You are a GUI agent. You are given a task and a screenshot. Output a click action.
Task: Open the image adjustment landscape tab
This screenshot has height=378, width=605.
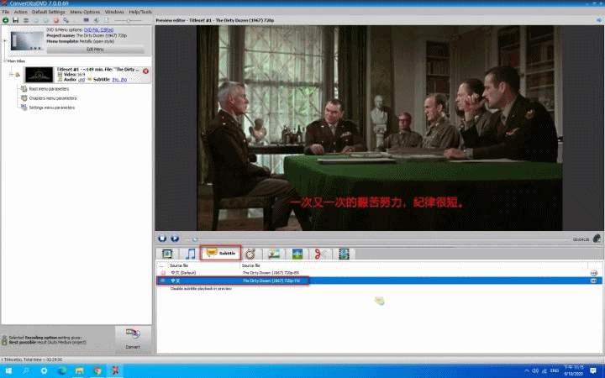click(297, 254)
